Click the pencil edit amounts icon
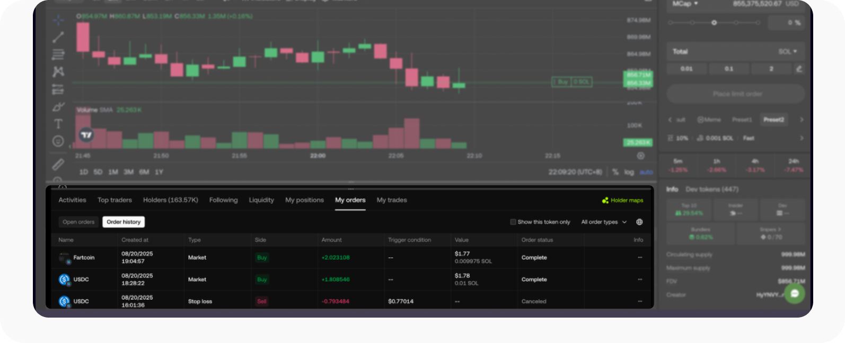The image size is (845, 343). [x=799, y=69]
